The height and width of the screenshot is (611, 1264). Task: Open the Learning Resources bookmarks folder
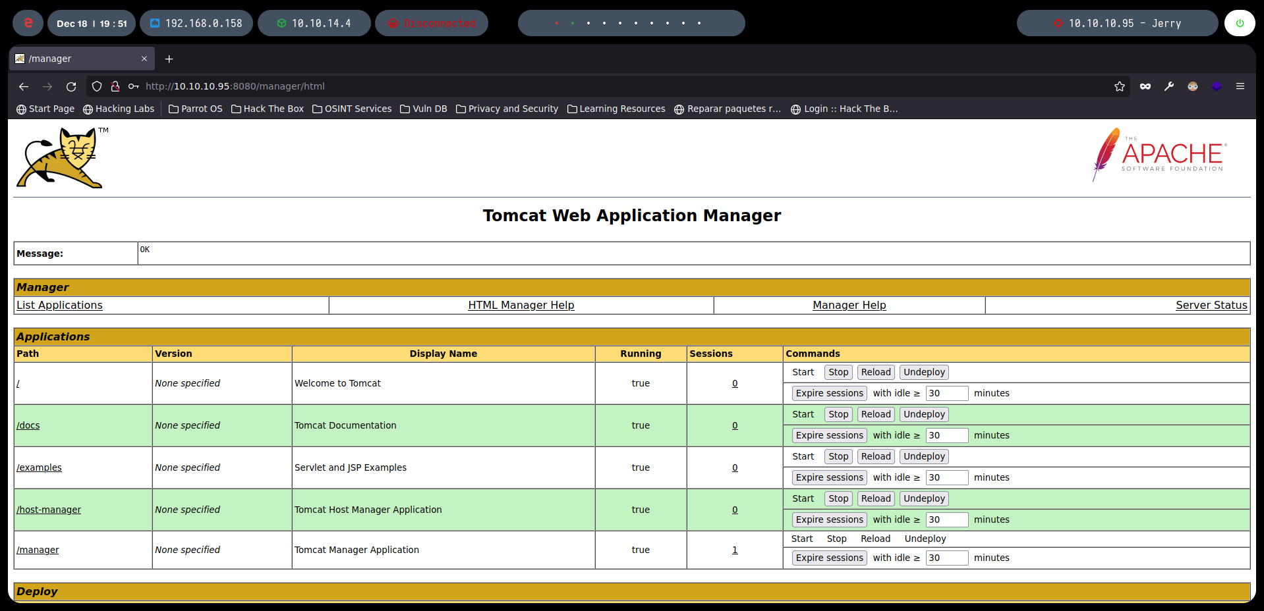click(x=616, y=109)
